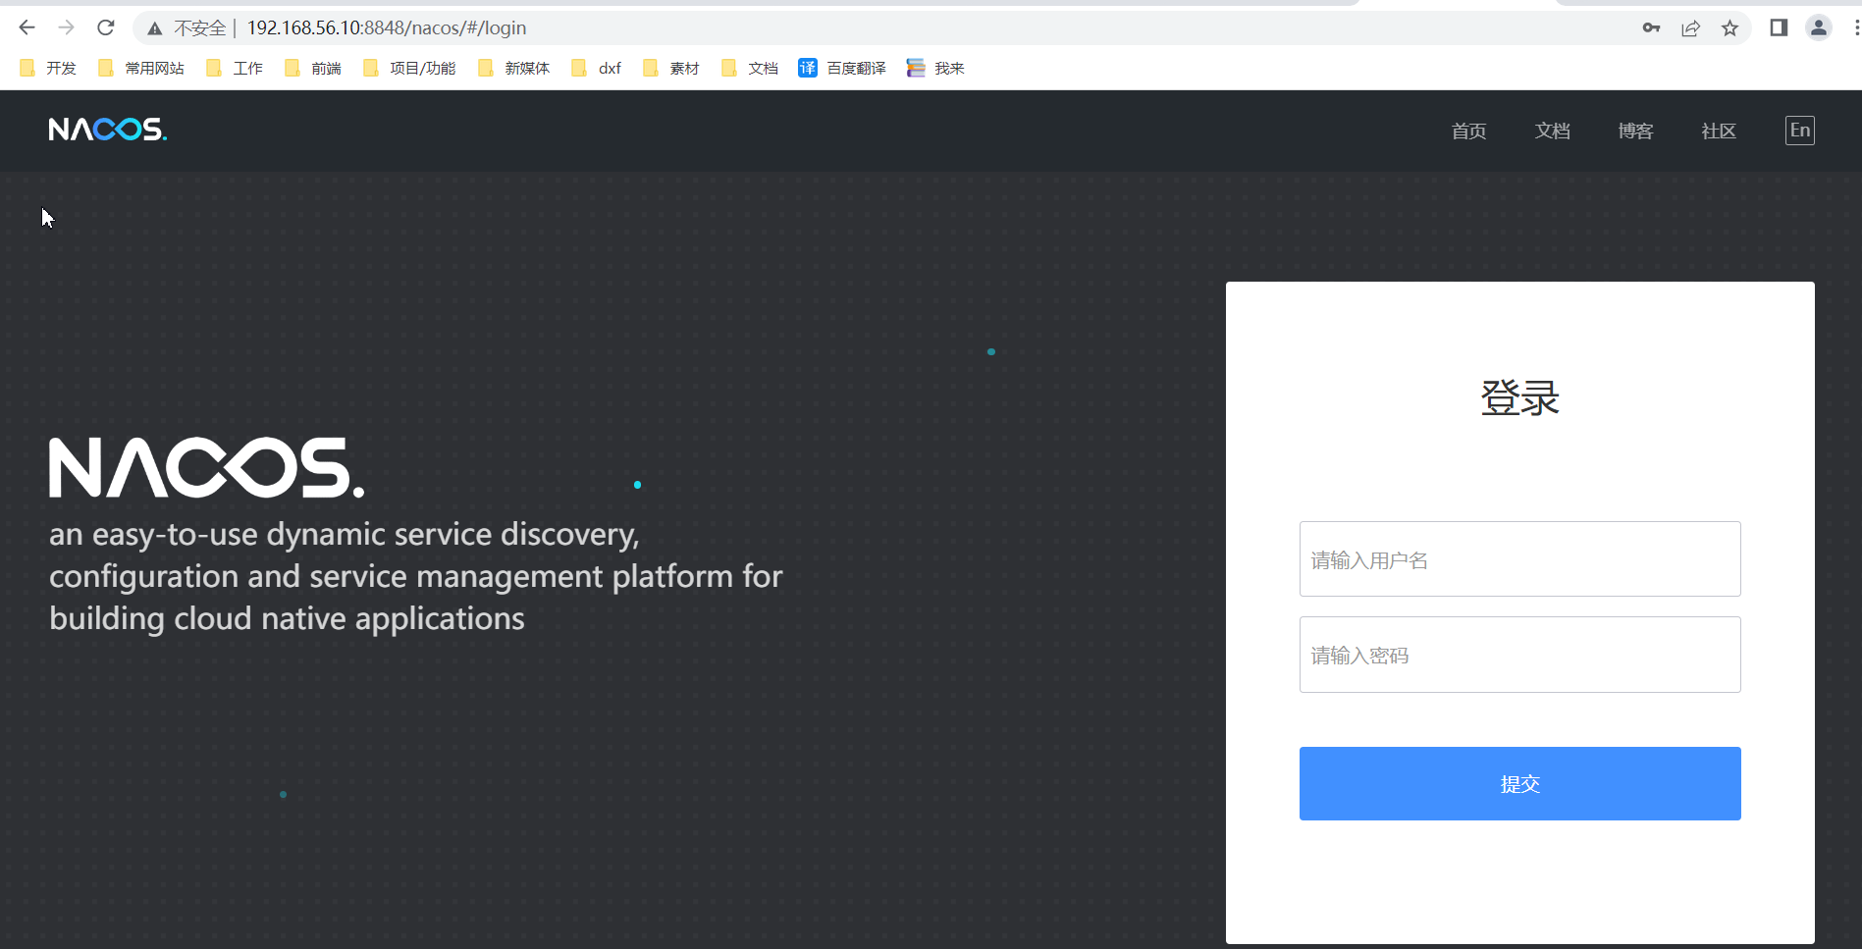1862x949 pixels.
Task: Toggle the browser side panel icon
Action: 1779,27
